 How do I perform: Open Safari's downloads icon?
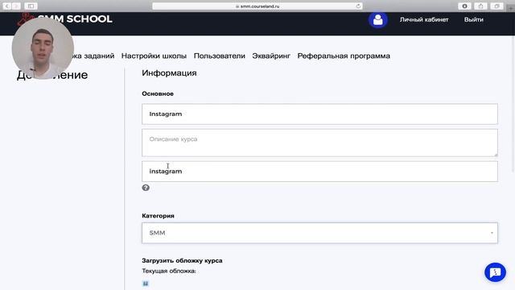pyautogui.click(x=464, y=6)
